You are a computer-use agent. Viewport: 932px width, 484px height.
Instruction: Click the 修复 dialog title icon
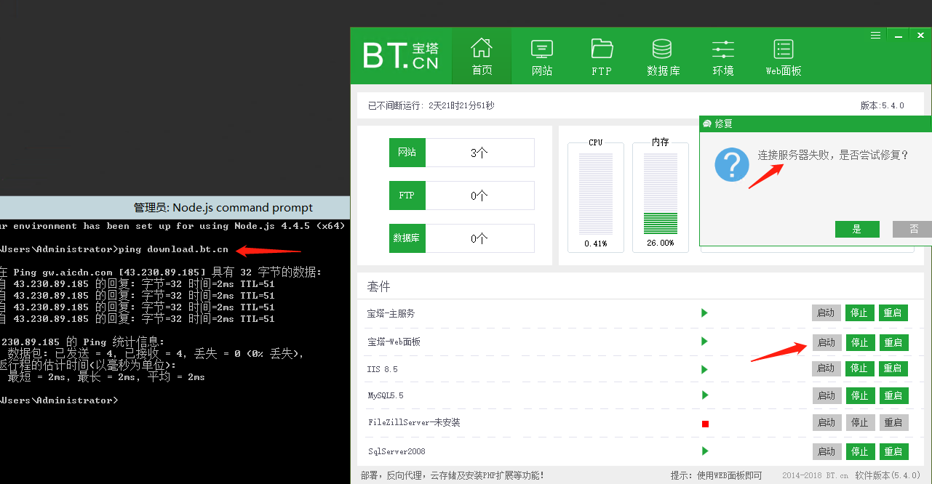point(706,124)
